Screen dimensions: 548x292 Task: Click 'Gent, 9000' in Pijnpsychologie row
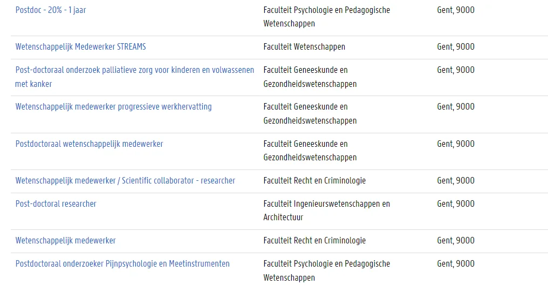pos(456,264)
